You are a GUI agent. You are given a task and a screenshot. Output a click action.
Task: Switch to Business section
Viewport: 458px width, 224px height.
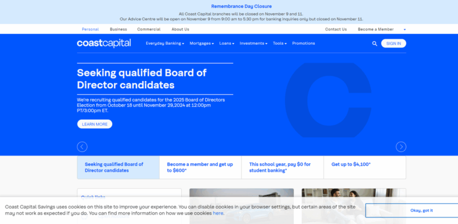tap(118, 29)
